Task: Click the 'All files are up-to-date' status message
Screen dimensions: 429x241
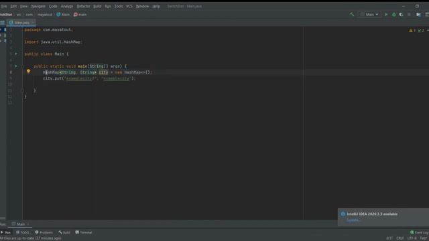Action: coord(31,238)
